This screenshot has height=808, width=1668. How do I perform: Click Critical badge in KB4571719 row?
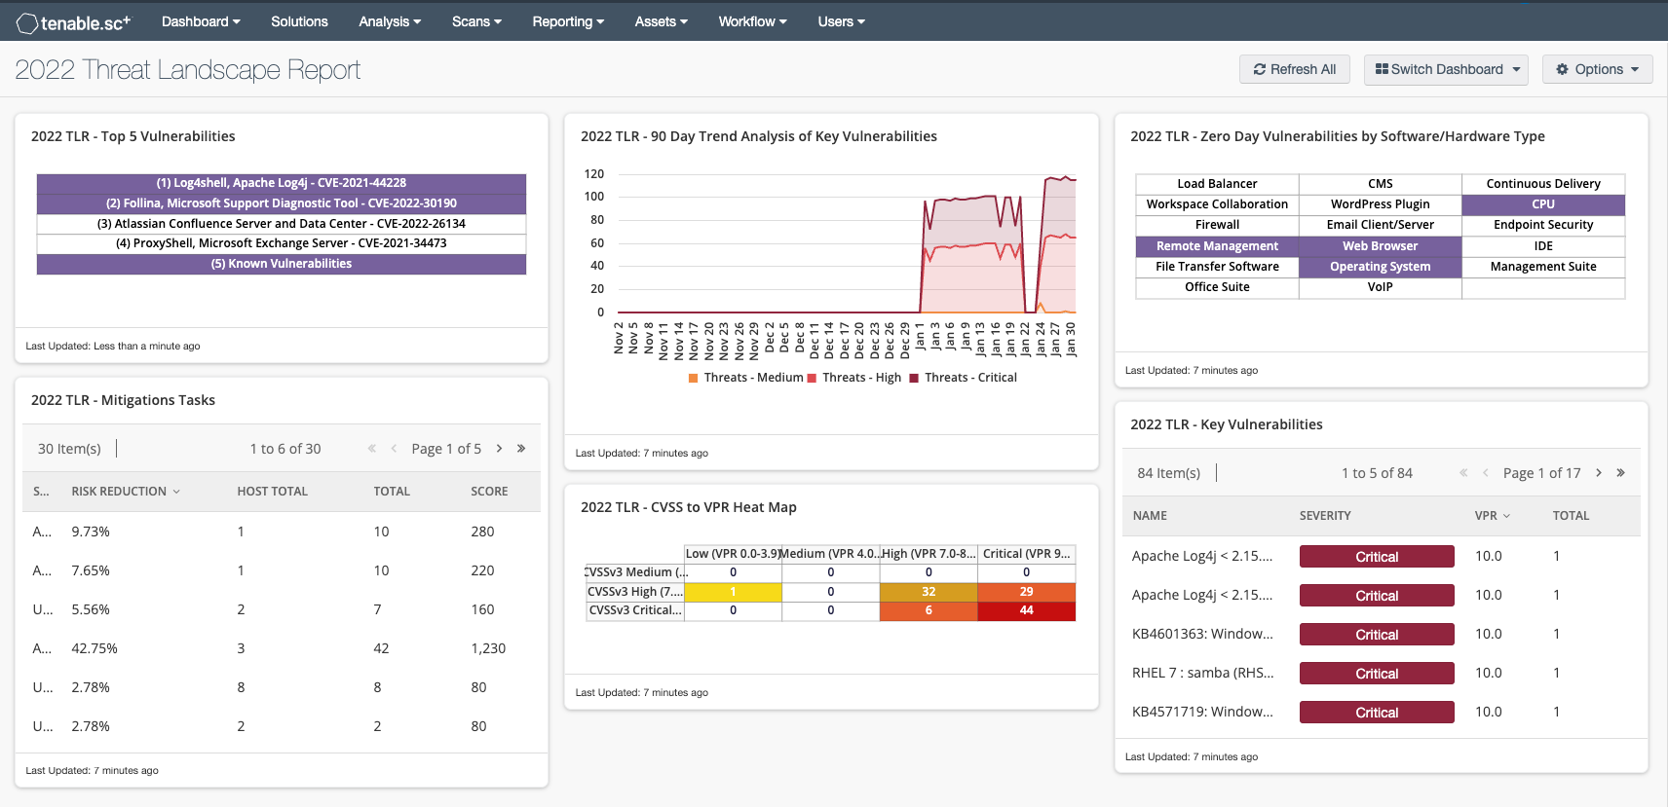1377,713
